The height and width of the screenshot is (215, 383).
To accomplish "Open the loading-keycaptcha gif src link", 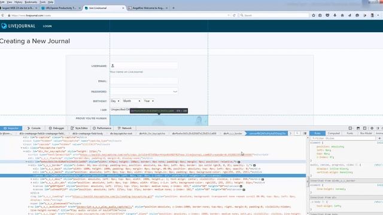I will click(113, 196).
